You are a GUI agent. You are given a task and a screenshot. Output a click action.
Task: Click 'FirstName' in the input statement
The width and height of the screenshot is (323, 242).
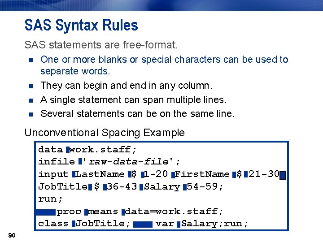[202, 174]
